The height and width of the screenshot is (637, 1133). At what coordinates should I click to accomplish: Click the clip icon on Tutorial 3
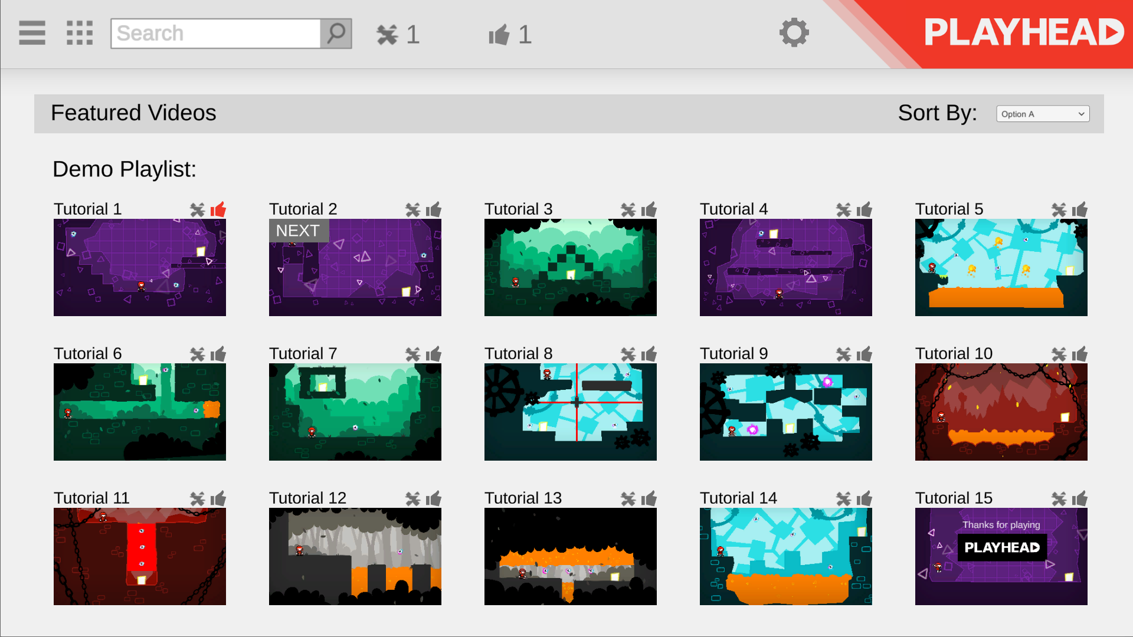point(627,209)
